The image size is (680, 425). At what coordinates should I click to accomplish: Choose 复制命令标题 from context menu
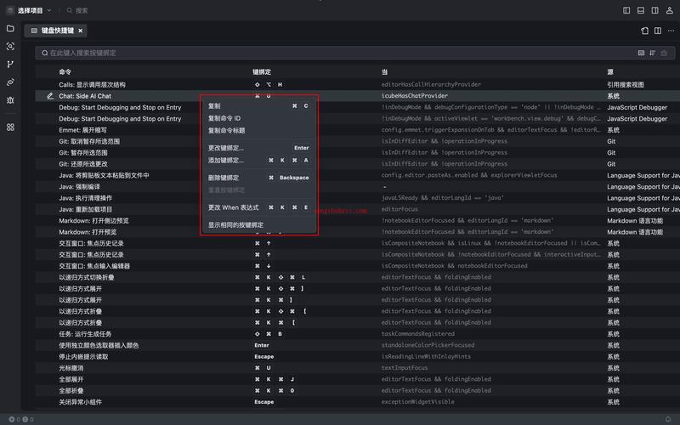pyautogui.click(x=259, y=131)
